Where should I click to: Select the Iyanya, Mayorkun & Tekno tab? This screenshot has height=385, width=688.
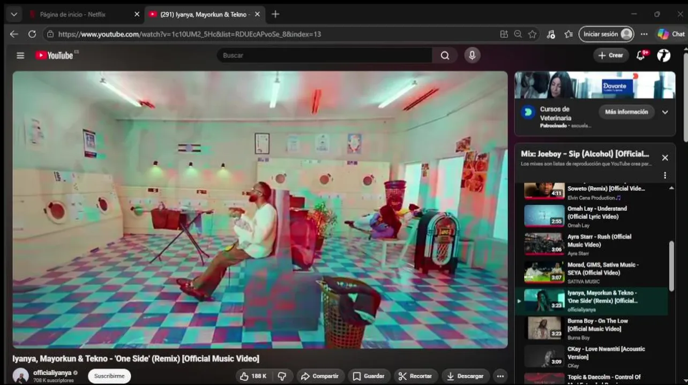pyautogui.click(x=204, y=14)
